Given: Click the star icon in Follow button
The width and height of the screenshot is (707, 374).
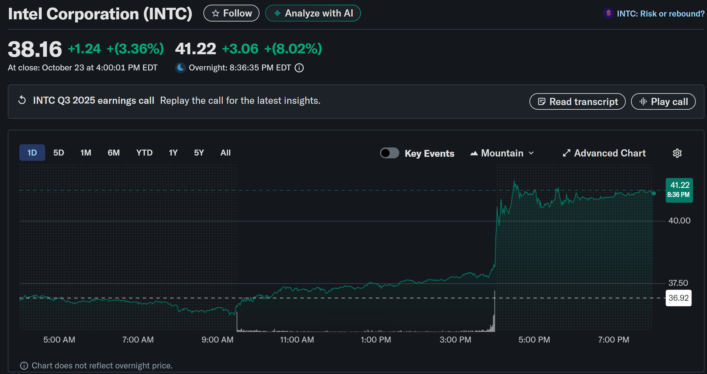Looking at the screenshot, I should pyautogui.click(x=216, y=13).
